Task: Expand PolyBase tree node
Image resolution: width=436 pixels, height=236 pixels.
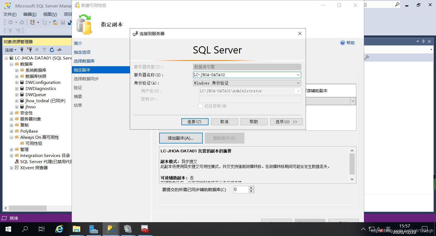Action: (x=11, y=131)
